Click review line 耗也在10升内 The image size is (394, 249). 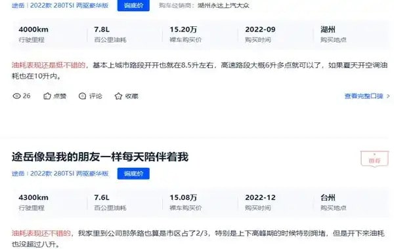click(x=36, y=76)
